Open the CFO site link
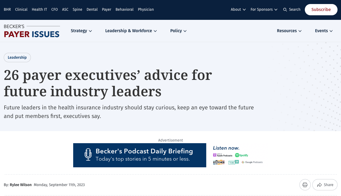Viewport: 341px width, 196px height. (54, 9)
